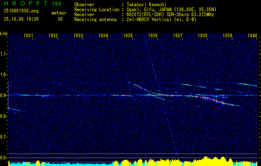Click the 1933 time axis marker
The image size is (261, 166).
point(78,35)
